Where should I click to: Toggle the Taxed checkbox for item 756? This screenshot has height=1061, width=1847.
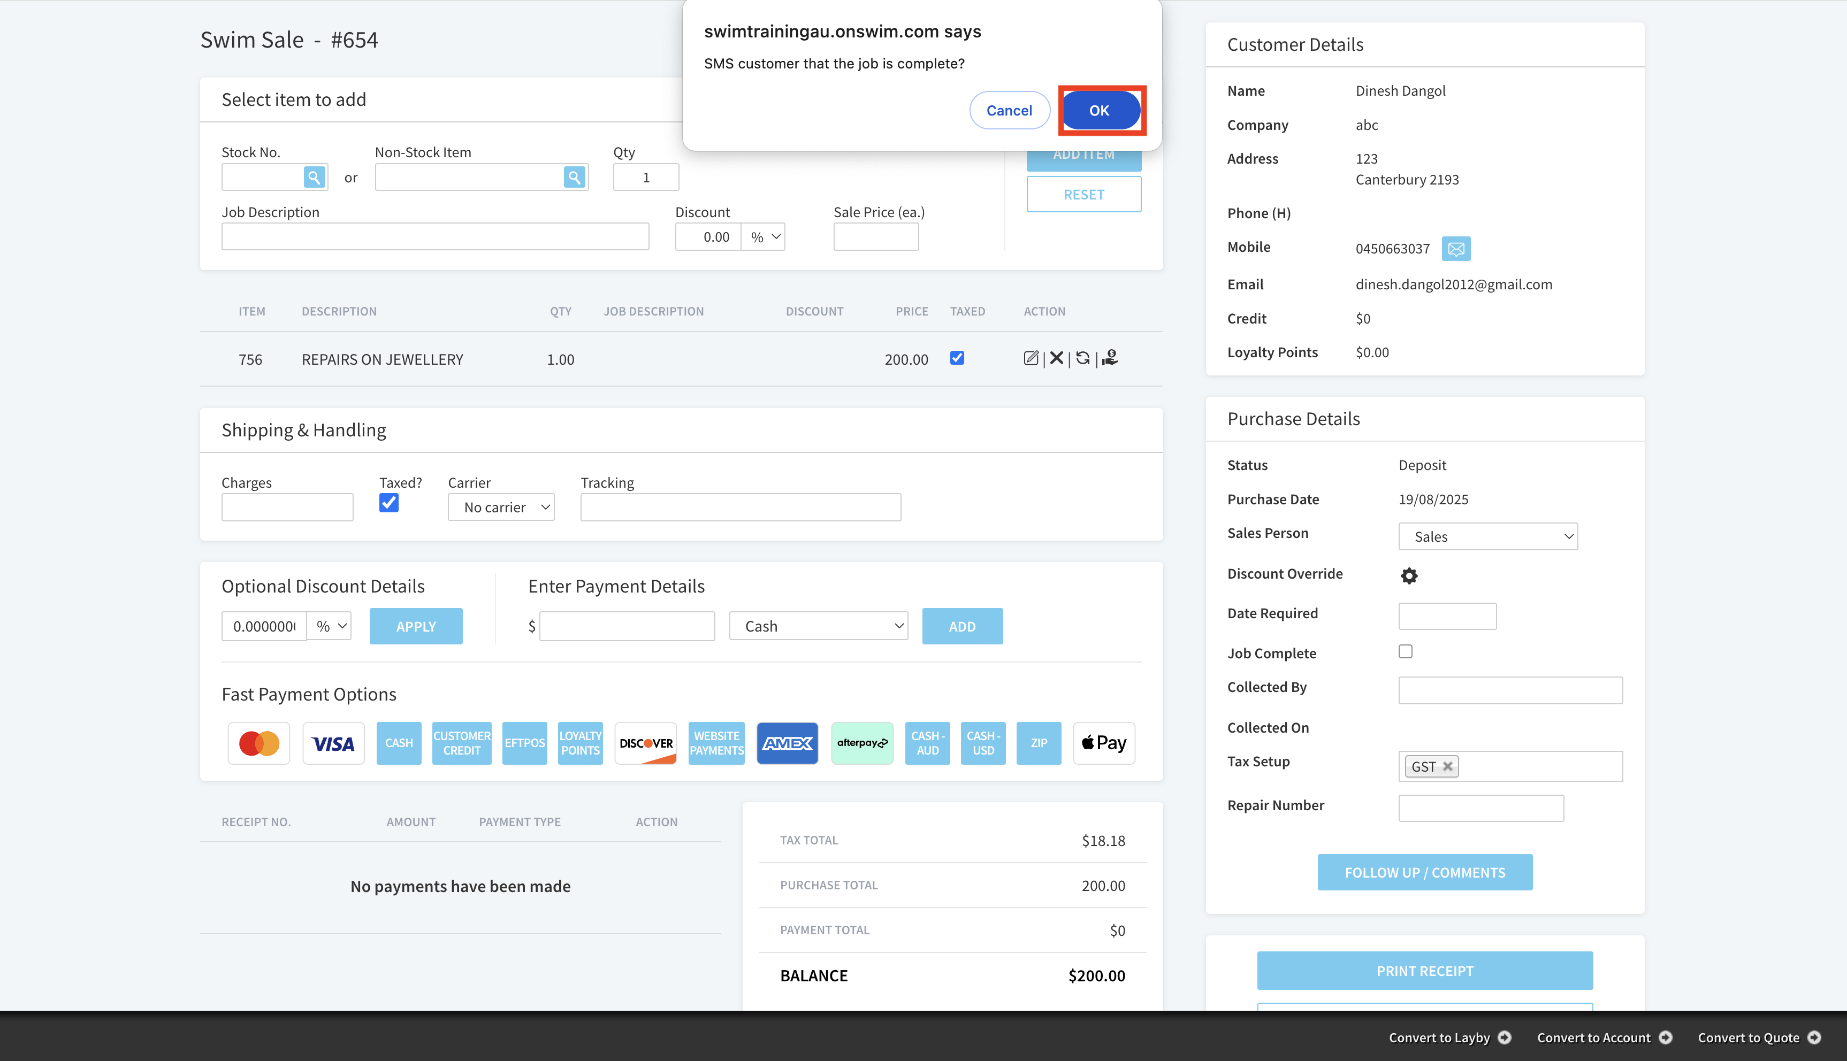pos(957,358)
